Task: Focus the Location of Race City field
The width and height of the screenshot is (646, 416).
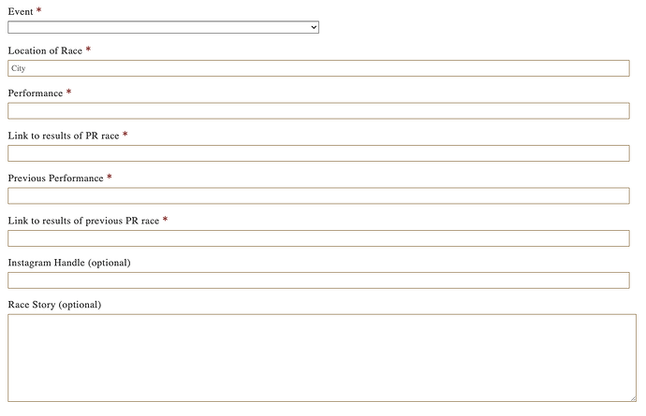Action: 318,68
